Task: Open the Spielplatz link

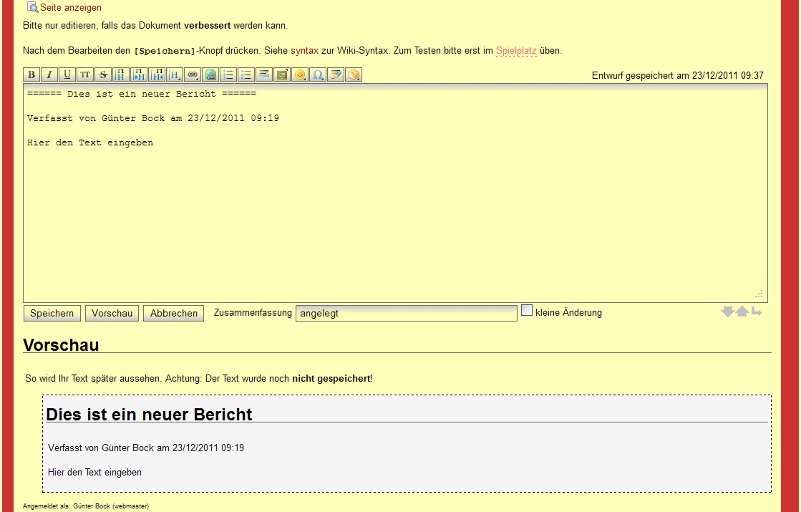Action: (515, 51)
